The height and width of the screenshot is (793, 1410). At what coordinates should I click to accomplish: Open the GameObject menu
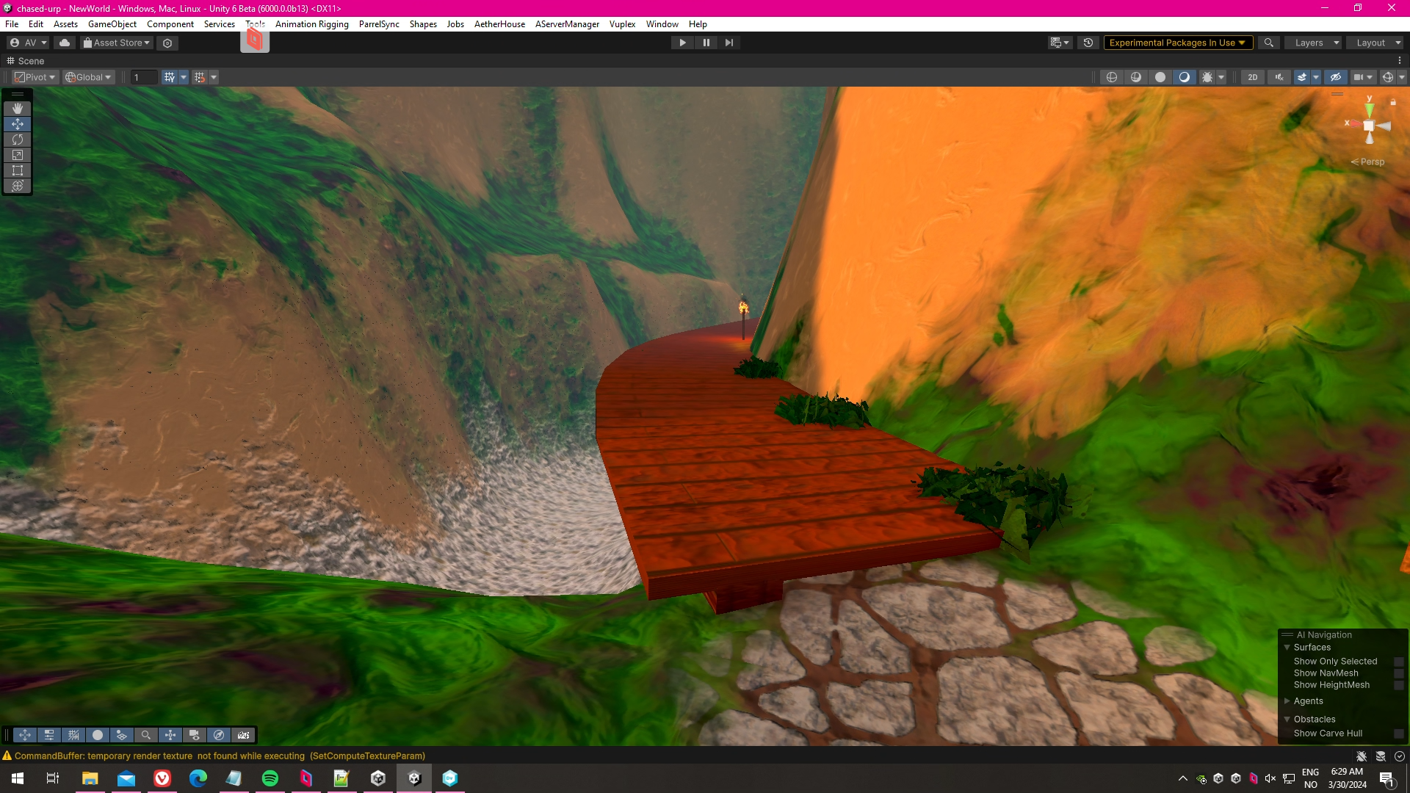coord(112,24)
